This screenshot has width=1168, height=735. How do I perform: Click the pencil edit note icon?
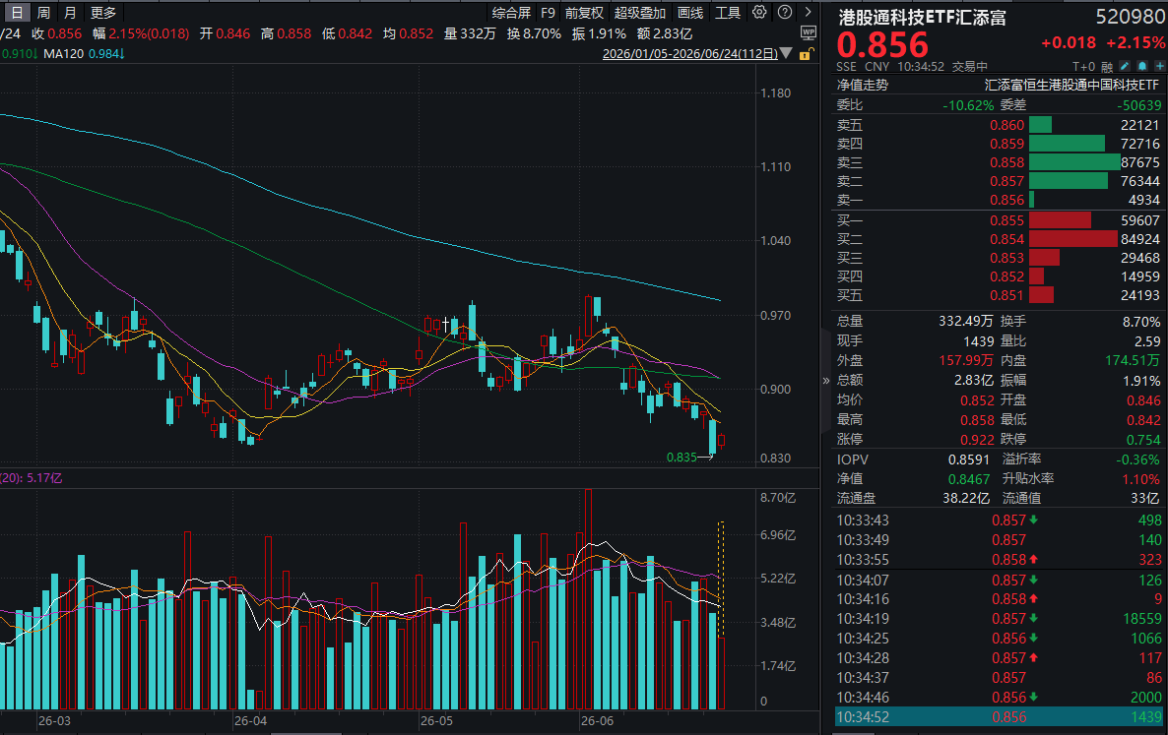pyautogui.click(x=1125, y=66)
